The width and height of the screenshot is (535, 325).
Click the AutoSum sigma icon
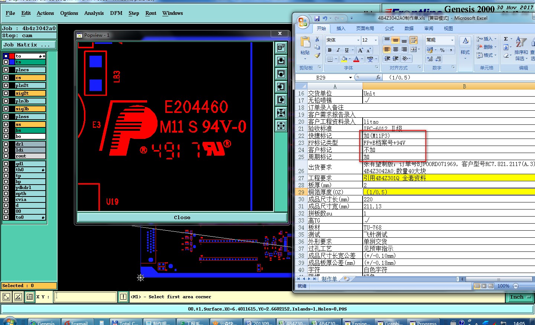coord(506,39)
